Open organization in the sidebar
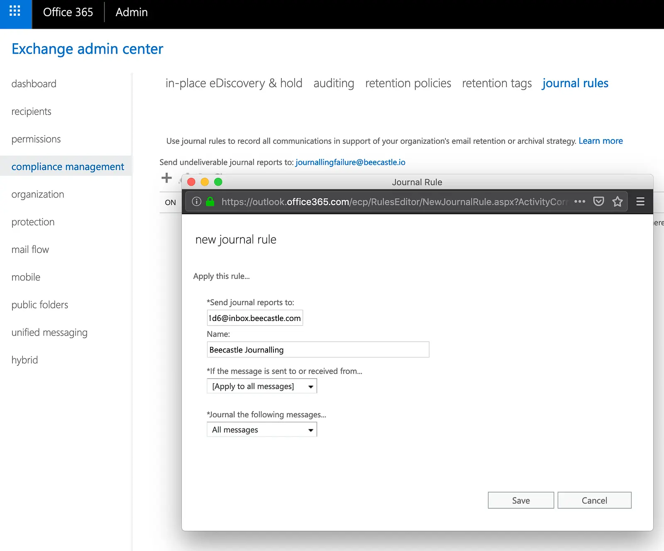Viewport: 664px width, 551px height. pyautogui.click(x=38, y=194)
